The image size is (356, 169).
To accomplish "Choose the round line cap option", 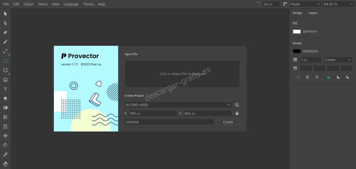I will [x=317, y=77].
